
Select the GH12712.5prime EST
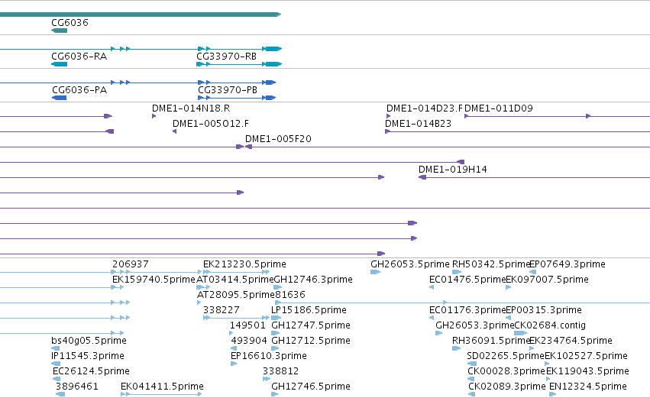311,341
